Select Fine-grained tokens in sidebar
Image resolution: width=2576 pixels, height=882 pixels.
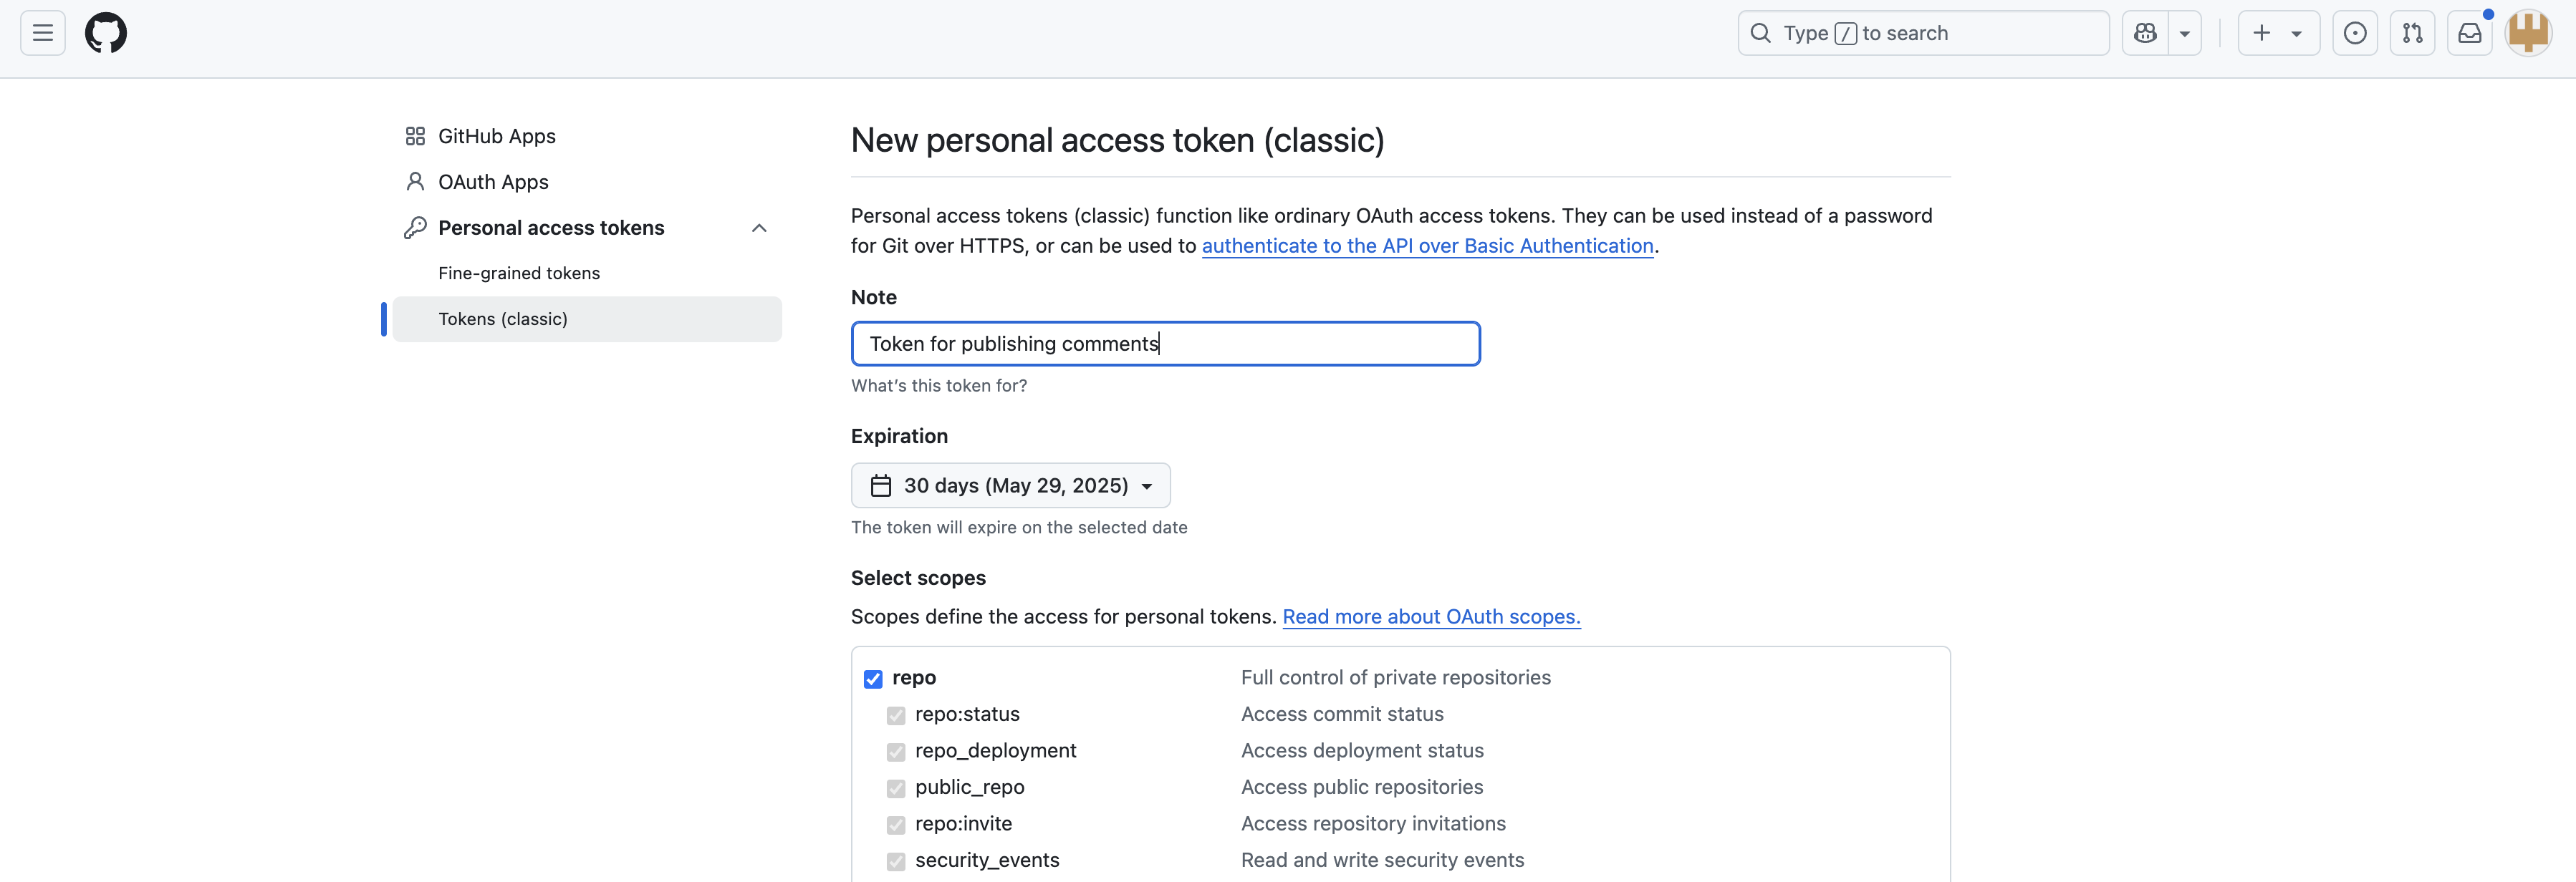[519, 273]
